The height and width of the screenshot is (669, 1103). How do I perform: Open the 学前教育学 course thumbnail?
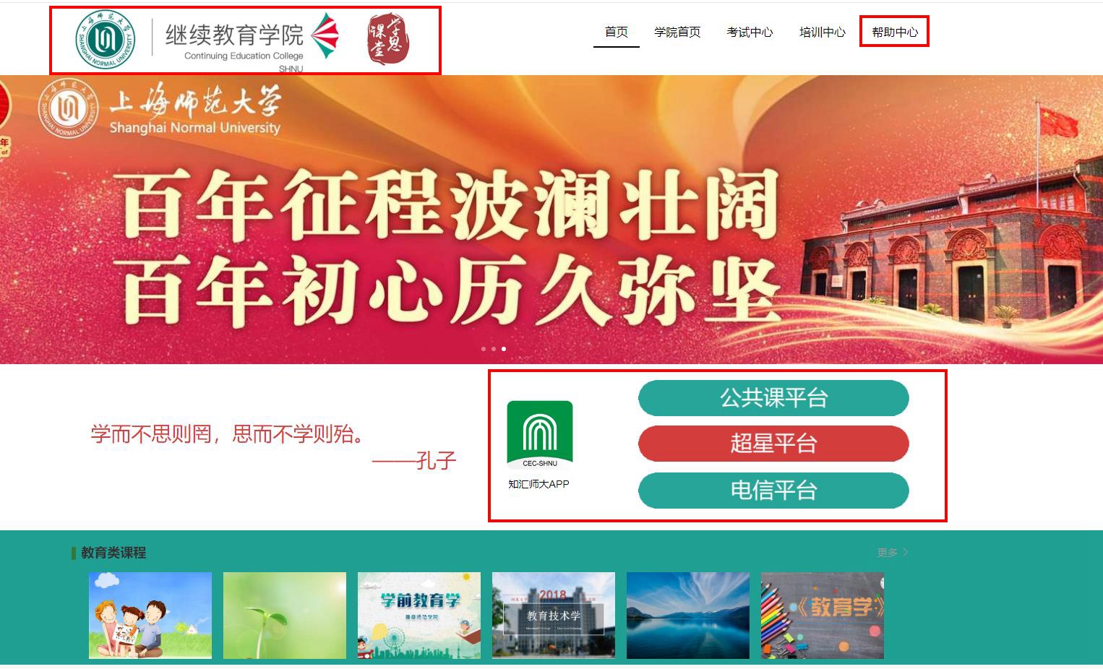pyautogui.click(x=419, y=616)
